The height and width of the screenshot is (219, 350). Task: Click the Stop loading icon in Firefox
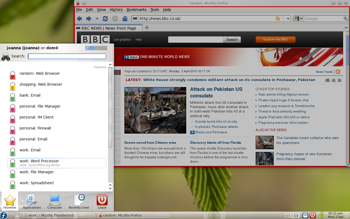tap(115, 19)
